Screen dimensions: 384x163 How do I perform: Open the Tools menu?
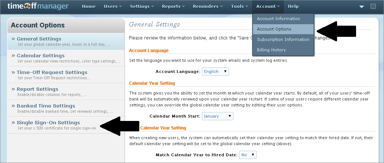(239, 7)
